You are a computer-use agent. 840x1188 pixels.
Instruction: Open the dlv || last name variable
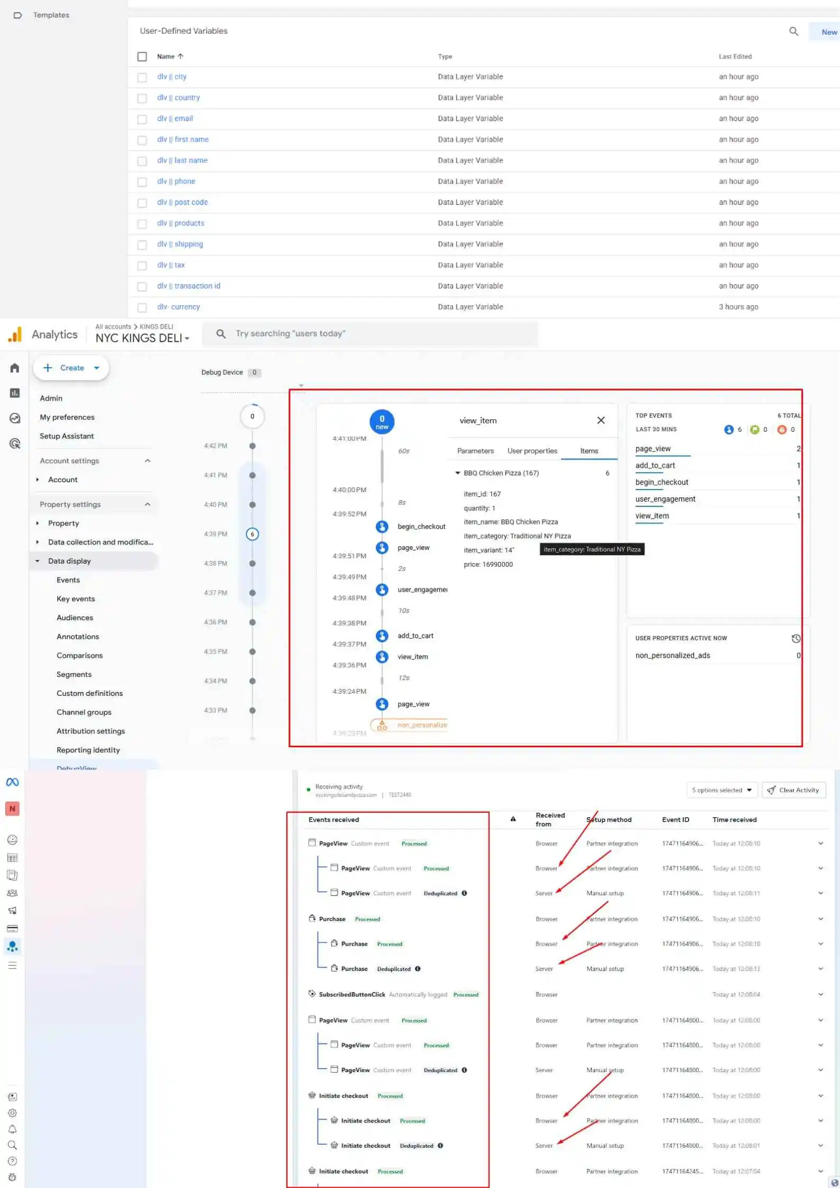tap(182, 160)
